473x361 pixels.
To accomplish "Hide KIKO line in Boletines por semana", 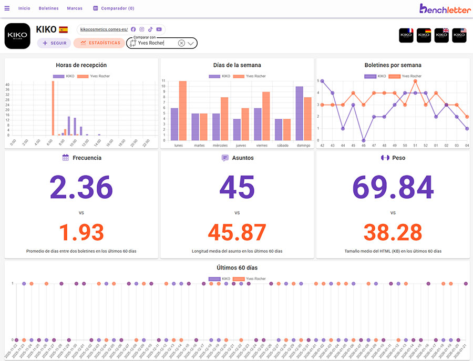I will (376, 76).
